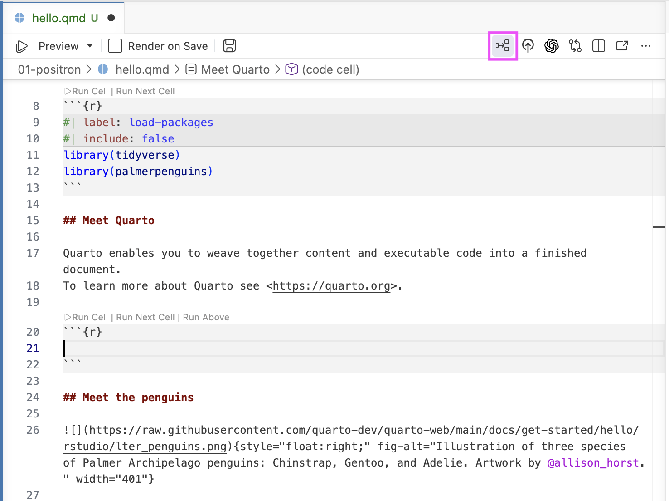Screen dimensions: 669x501
Task: Open the more actions ellipsis menu
Action: (x=646, y=46)
